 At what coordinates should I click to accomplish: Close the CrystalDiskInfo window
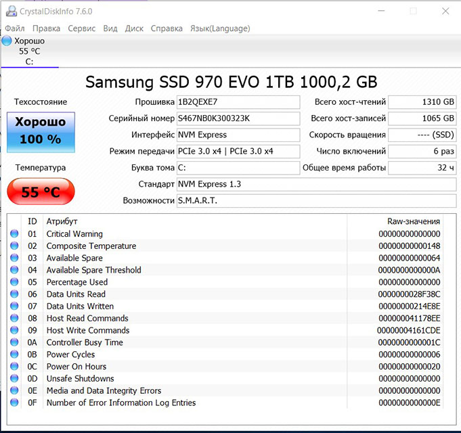coord(445,11)
